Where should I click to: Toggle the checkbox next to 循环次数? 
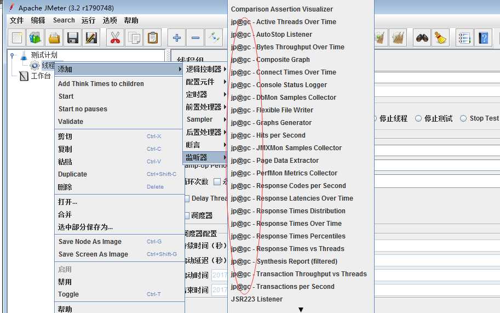coord(217,181)
